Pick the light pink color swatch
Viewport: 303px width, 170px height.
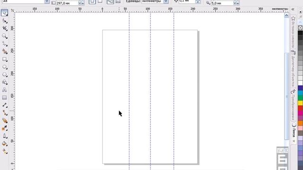[x=300, y=128]
